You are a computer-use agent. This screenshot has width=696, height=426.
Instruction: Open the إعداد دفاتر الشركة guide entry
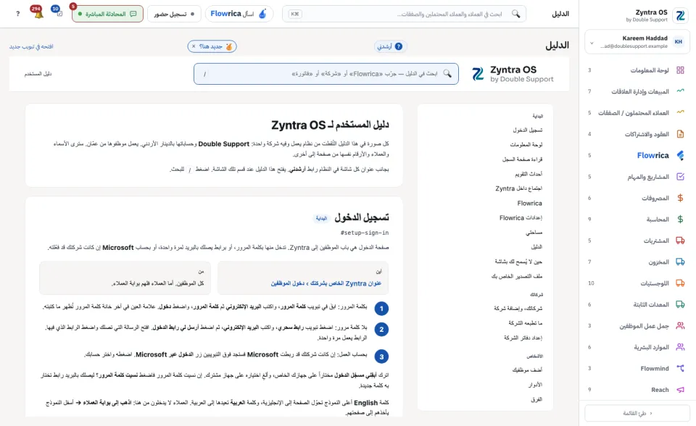[523, 338]
